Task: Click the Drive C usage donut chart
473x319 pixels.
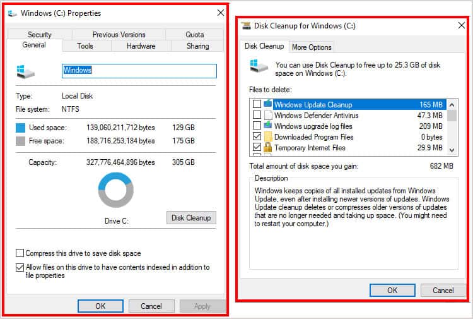Action: (116, 190)
